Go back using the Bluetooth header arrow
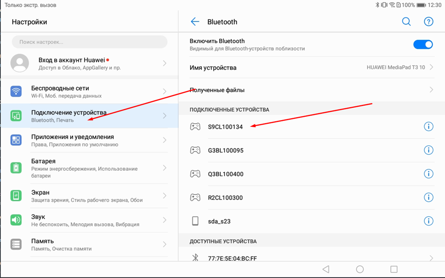Screen dimensions: 445x278 195,21
